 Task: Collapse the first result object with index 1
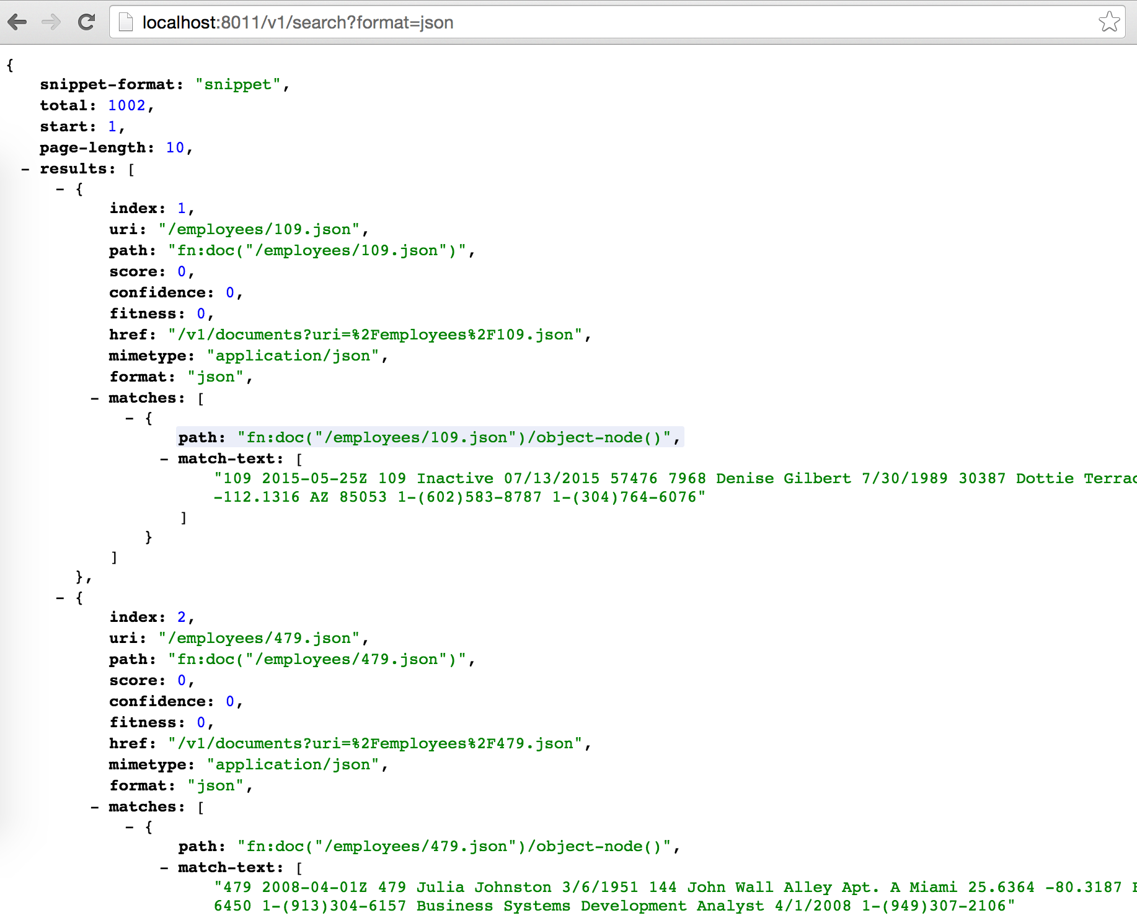(60, 189)
